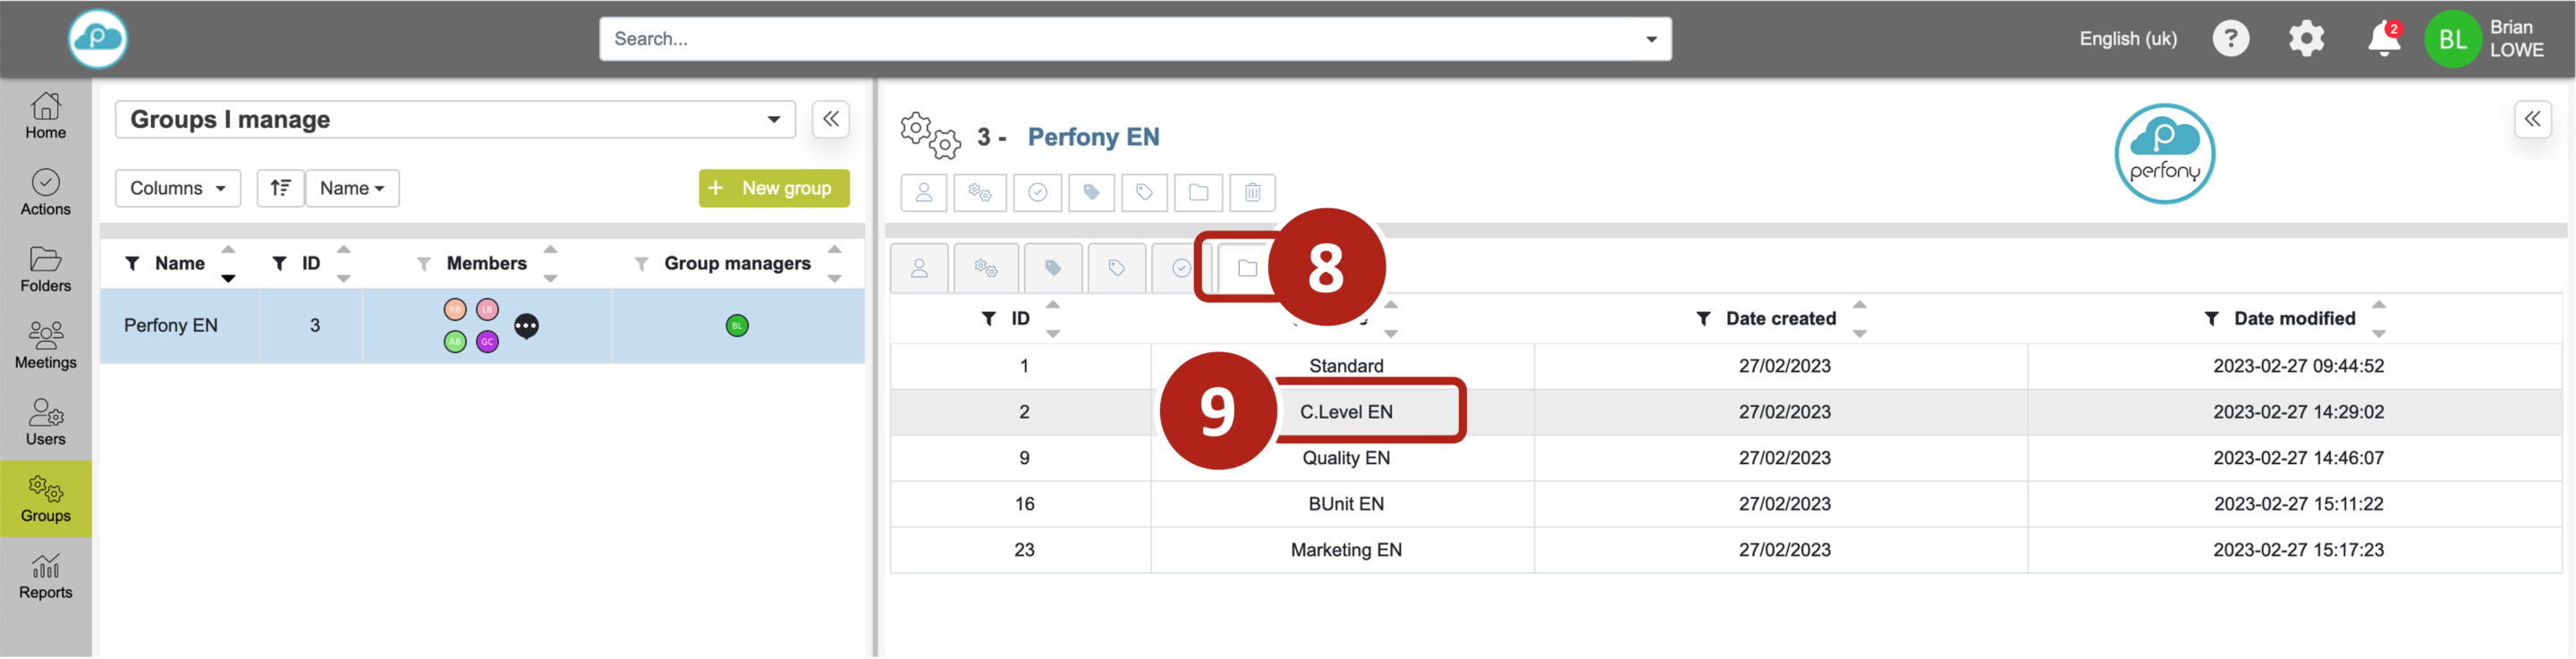This screenshot has height=659, width=2576.
Task: Toggle filter on the Date created column
Action: pos(1703,319)
